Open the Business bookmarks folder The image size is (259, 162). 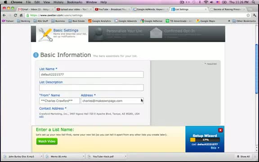tap(58, 21)
